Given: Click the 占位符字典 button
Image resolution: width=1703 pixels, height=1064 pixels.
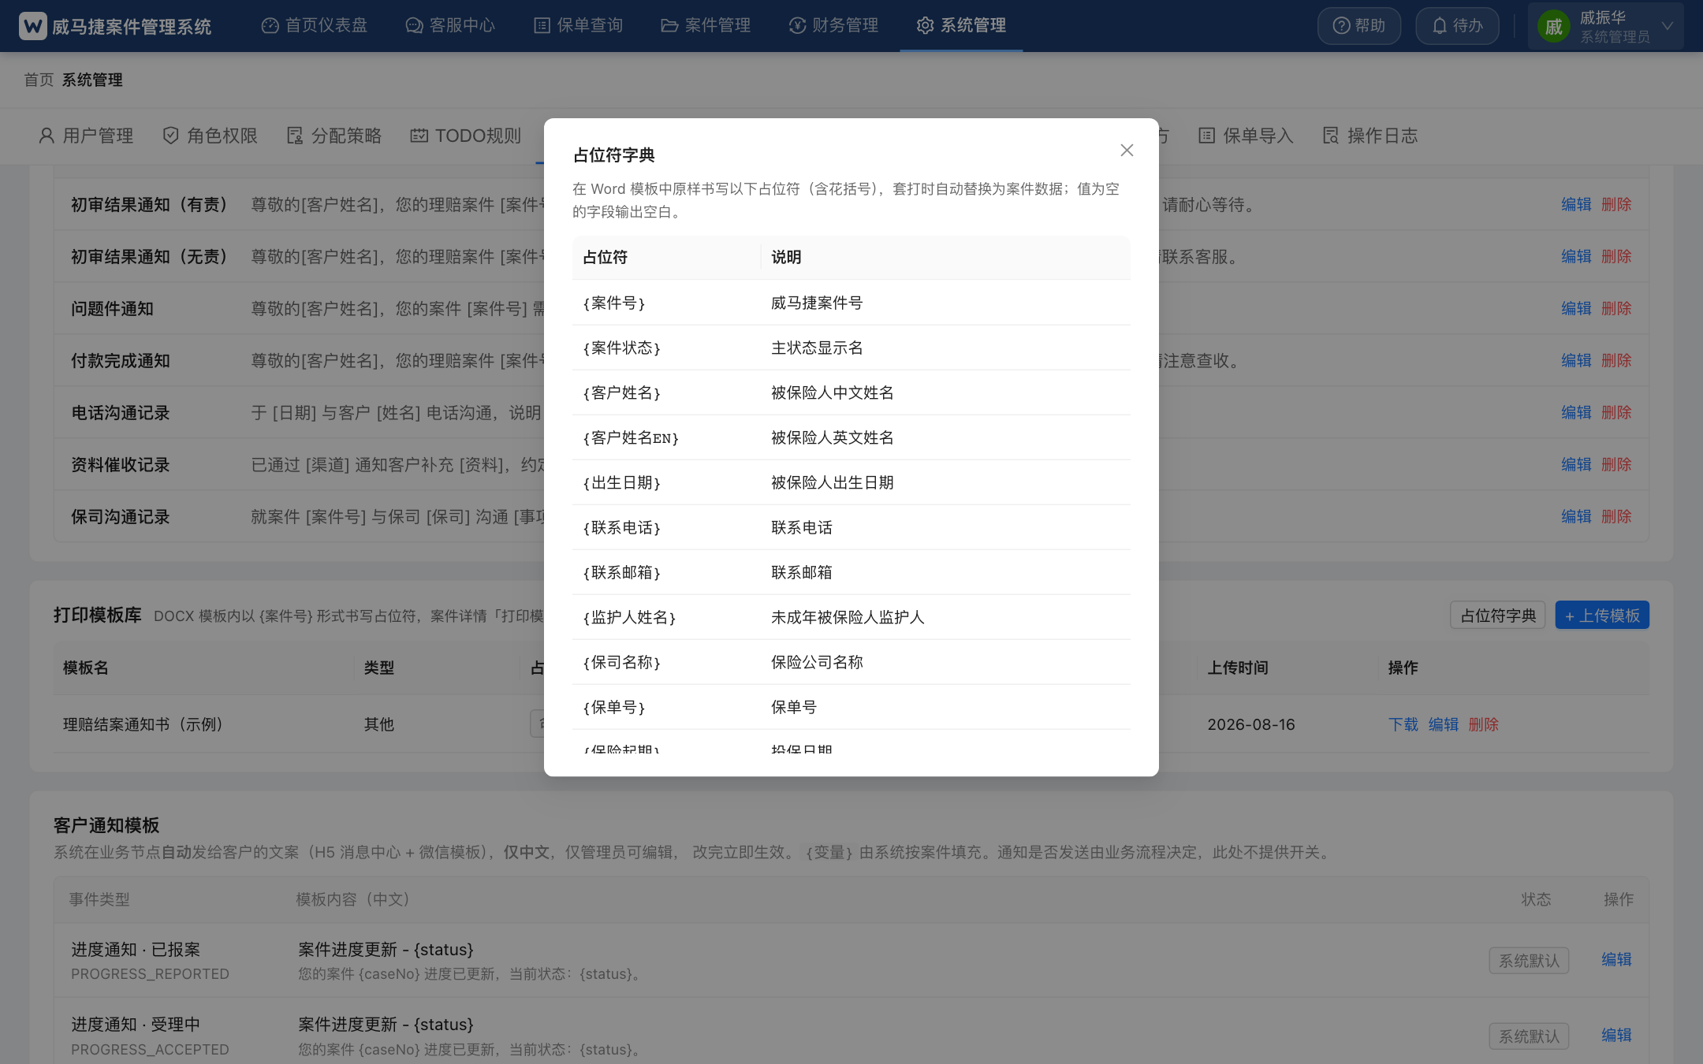Looking at the screenshot, I should pyautogui.click(x=1498, y=616).
